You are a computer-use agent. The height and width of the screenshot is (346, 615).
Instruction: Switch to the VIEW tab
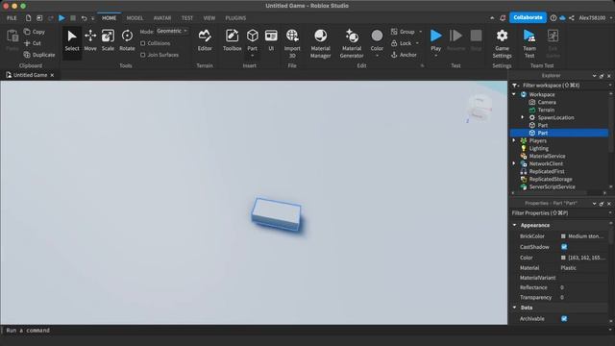point(209,18)
